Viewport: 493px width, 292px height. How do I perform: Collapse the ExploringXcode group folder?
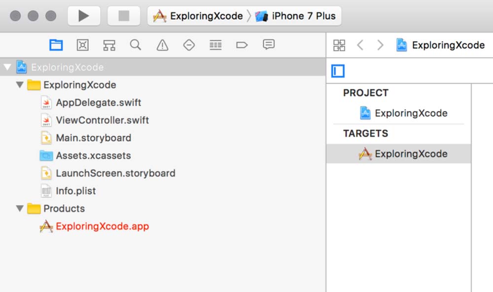pyautogui.click(x=20, y=85)
